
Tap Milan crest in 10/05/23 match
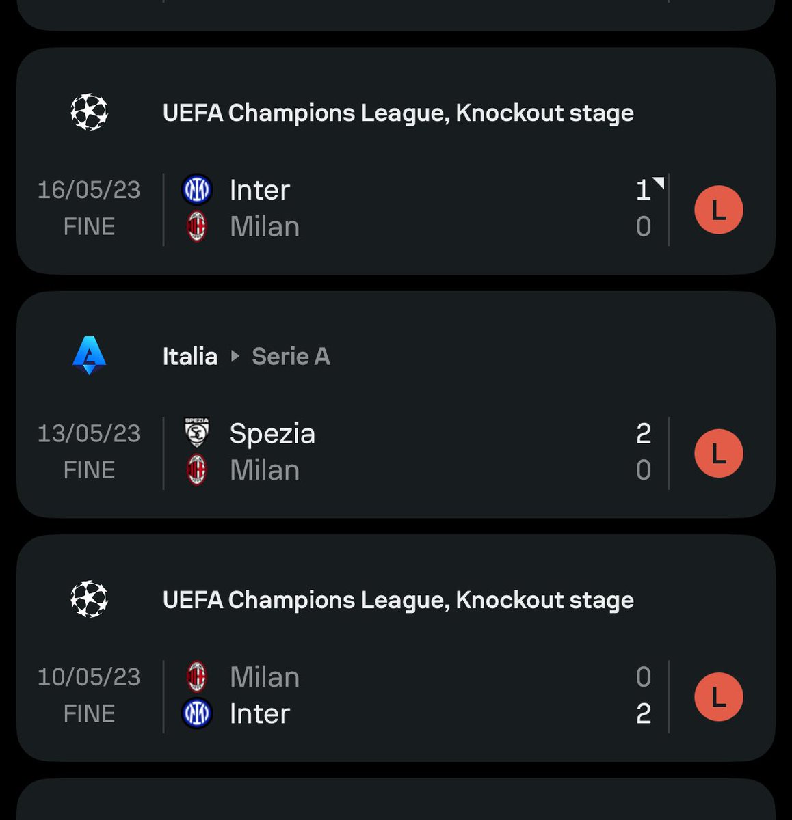(197, 677)
